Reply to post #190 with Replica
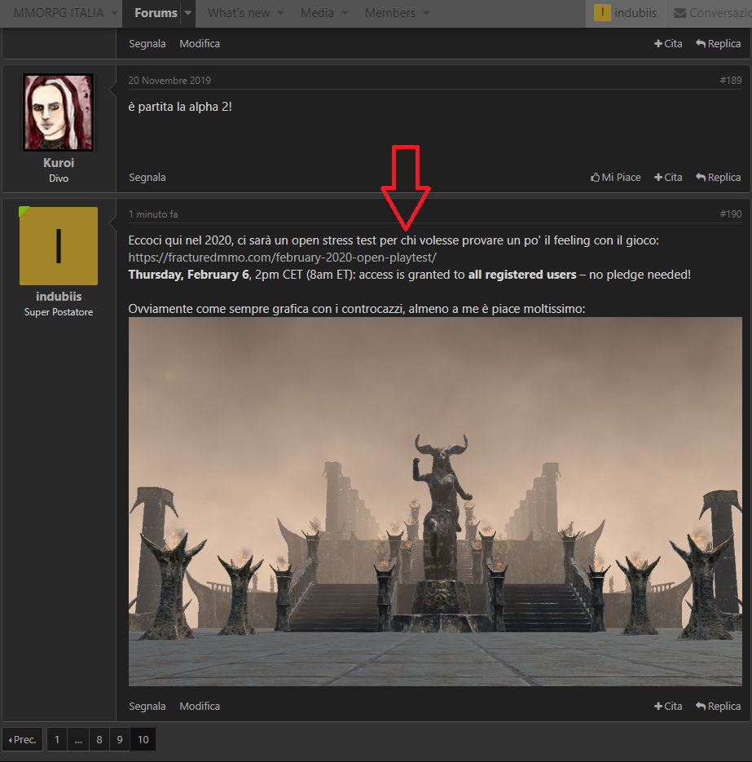 pos(718,706)
